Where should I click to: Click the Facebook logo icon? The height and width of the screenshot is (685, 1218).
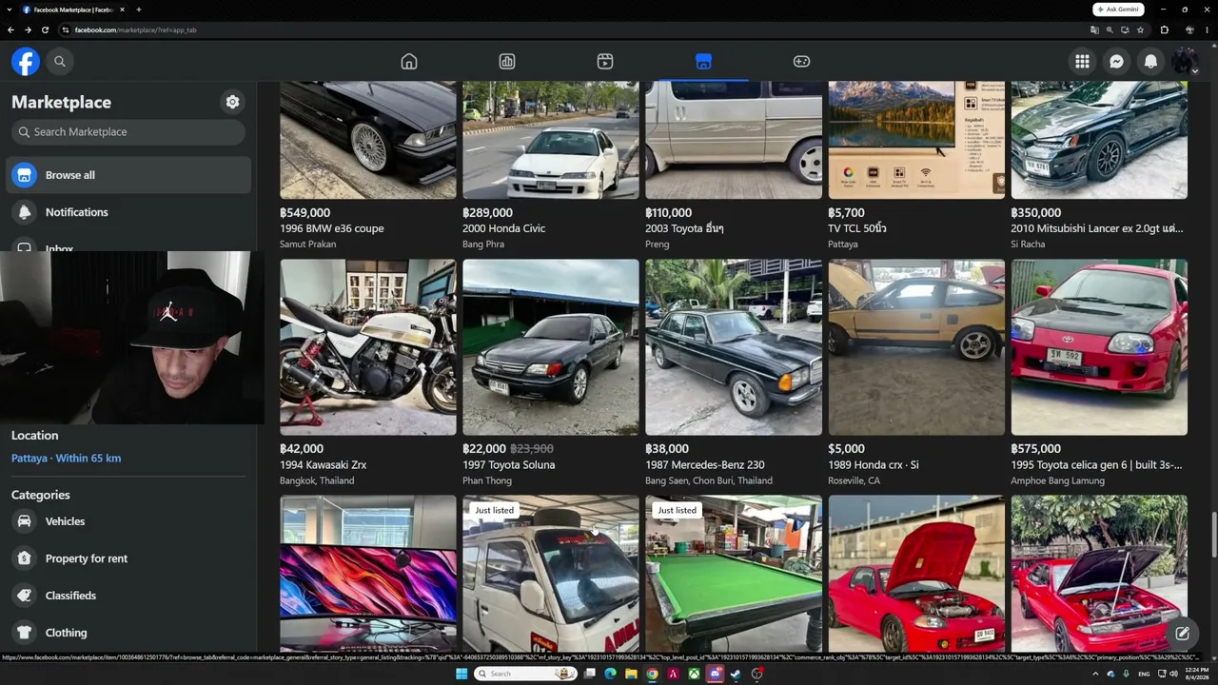point(26,62)
